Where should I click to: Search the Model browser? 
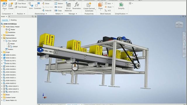(33, 17)
